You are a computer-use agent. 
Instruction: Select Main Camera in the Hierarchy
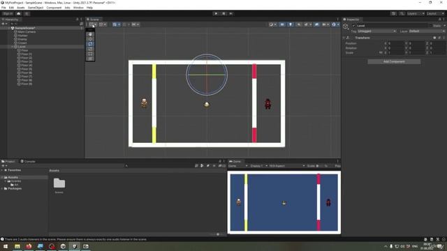pos(27,32)
